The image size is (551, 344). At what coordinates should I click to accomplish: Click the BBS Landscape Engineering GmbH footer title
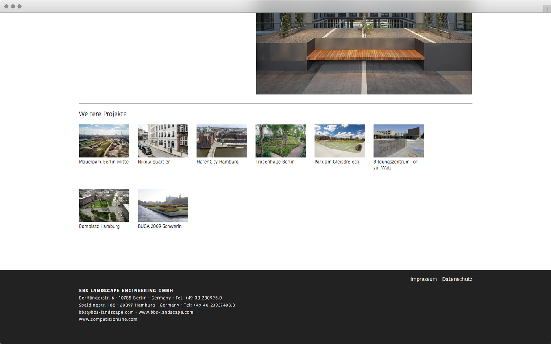[126, 291]
